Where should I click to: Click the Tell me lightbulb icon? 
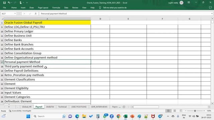(x=100, y=8)
